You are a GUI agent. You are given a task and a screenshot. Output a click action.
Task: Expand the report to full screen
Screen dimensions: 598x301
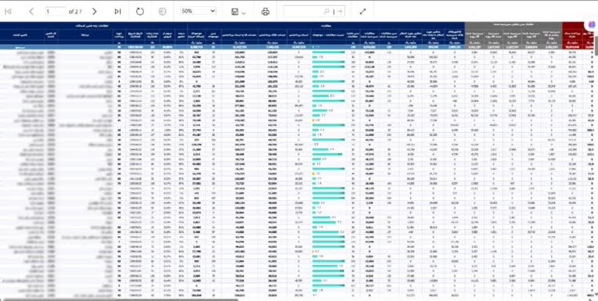[362, 12]
